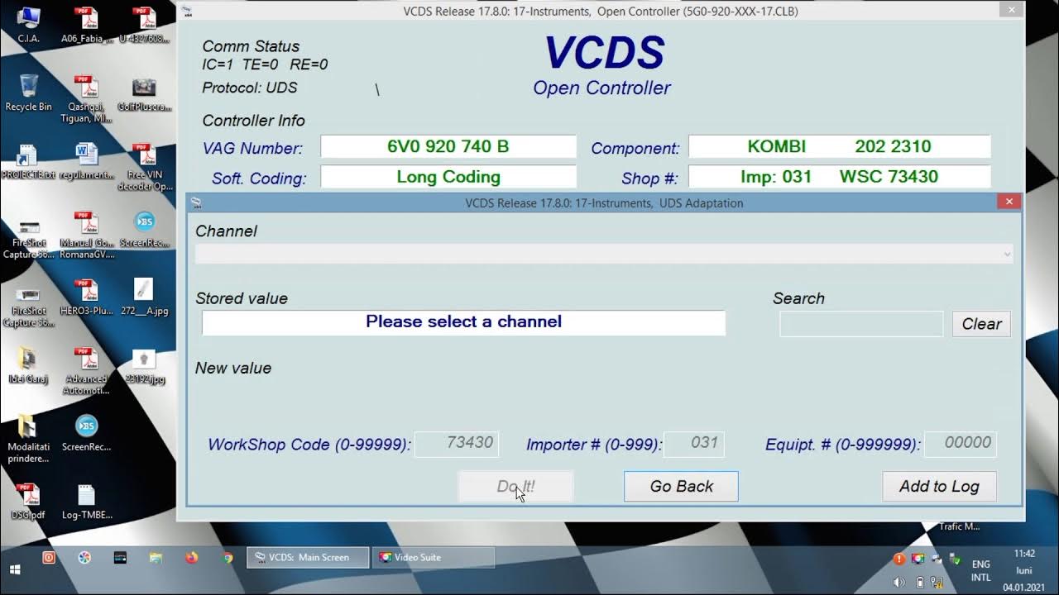
Task: Click the colorful pinwheel taskbar icon
Action: (84, 558)
